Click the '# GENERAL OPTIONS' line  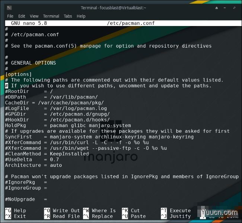31,63
